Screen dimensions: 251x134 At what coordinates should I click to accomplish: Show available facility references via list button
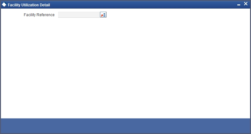103,15
